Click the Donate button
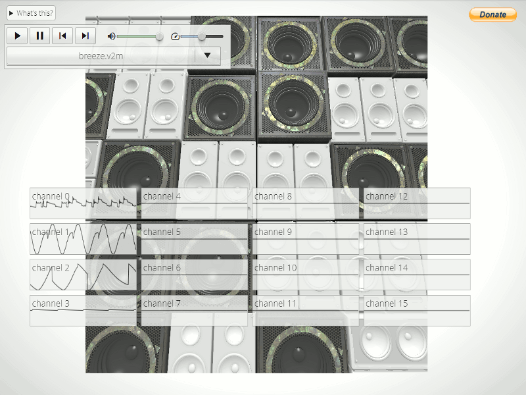 [492, 14]
